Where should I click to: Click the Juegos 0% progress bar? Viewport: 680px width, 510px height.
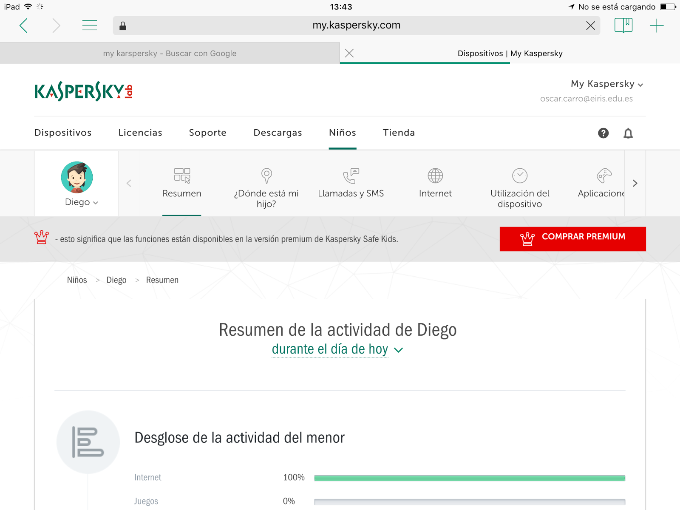[x=470, y=502]
